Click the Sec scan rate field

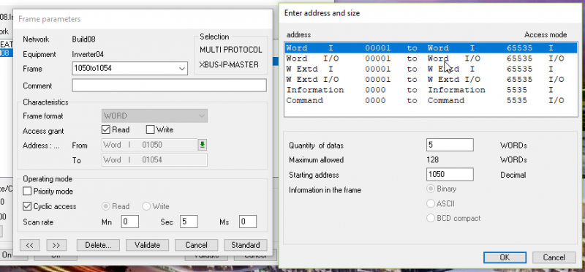189,222
